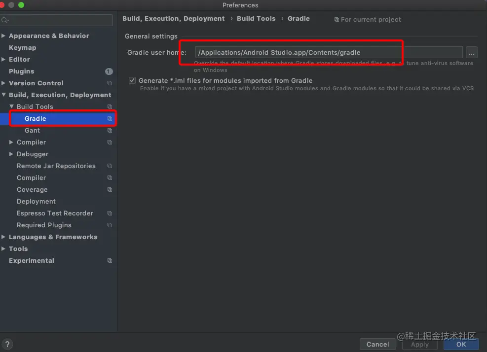Expand the Appearance & Behavior section
The height and width of the screenshot is (352, 487).
[3, 35]
